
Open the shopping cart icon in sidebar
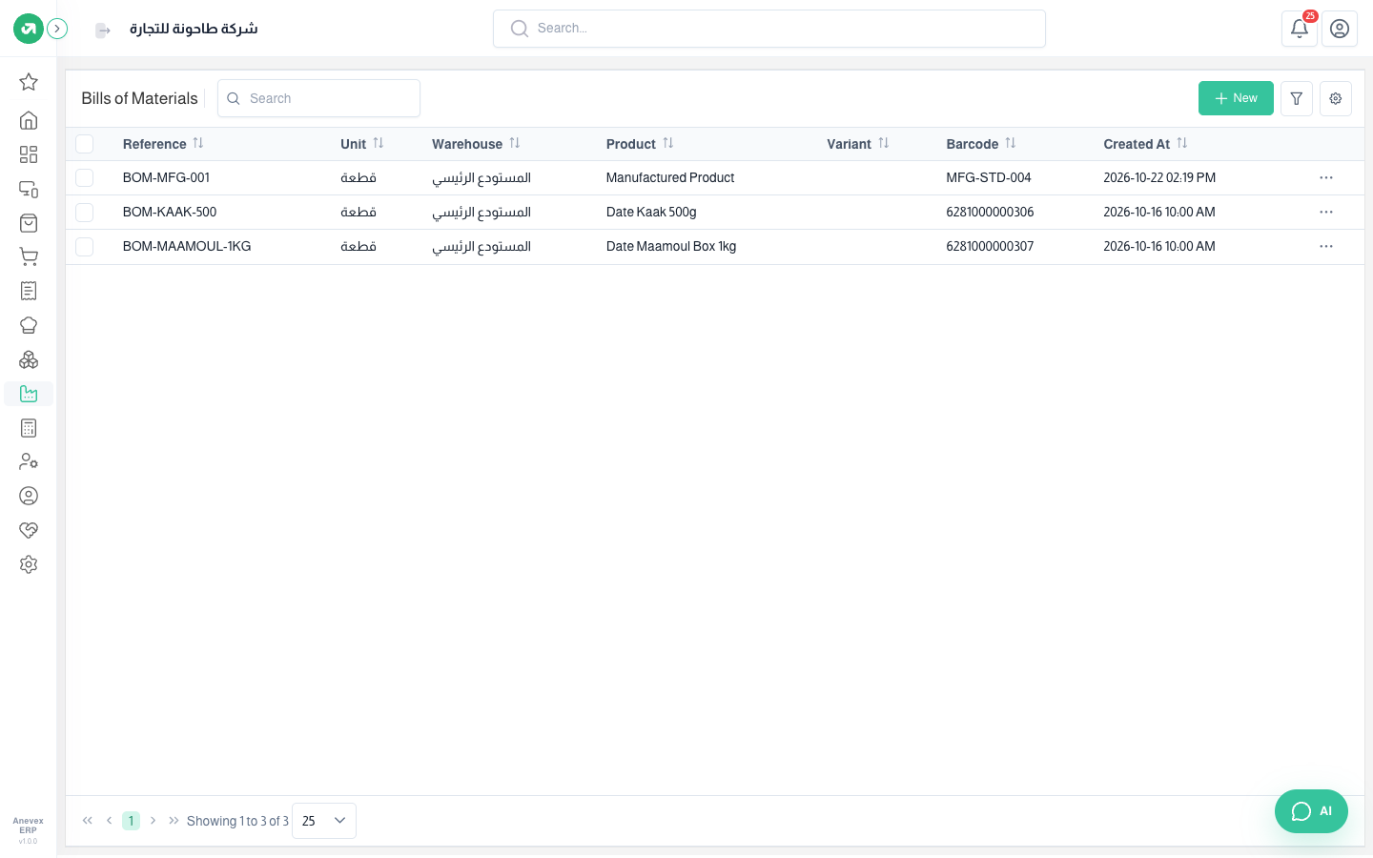coord(29,256)
